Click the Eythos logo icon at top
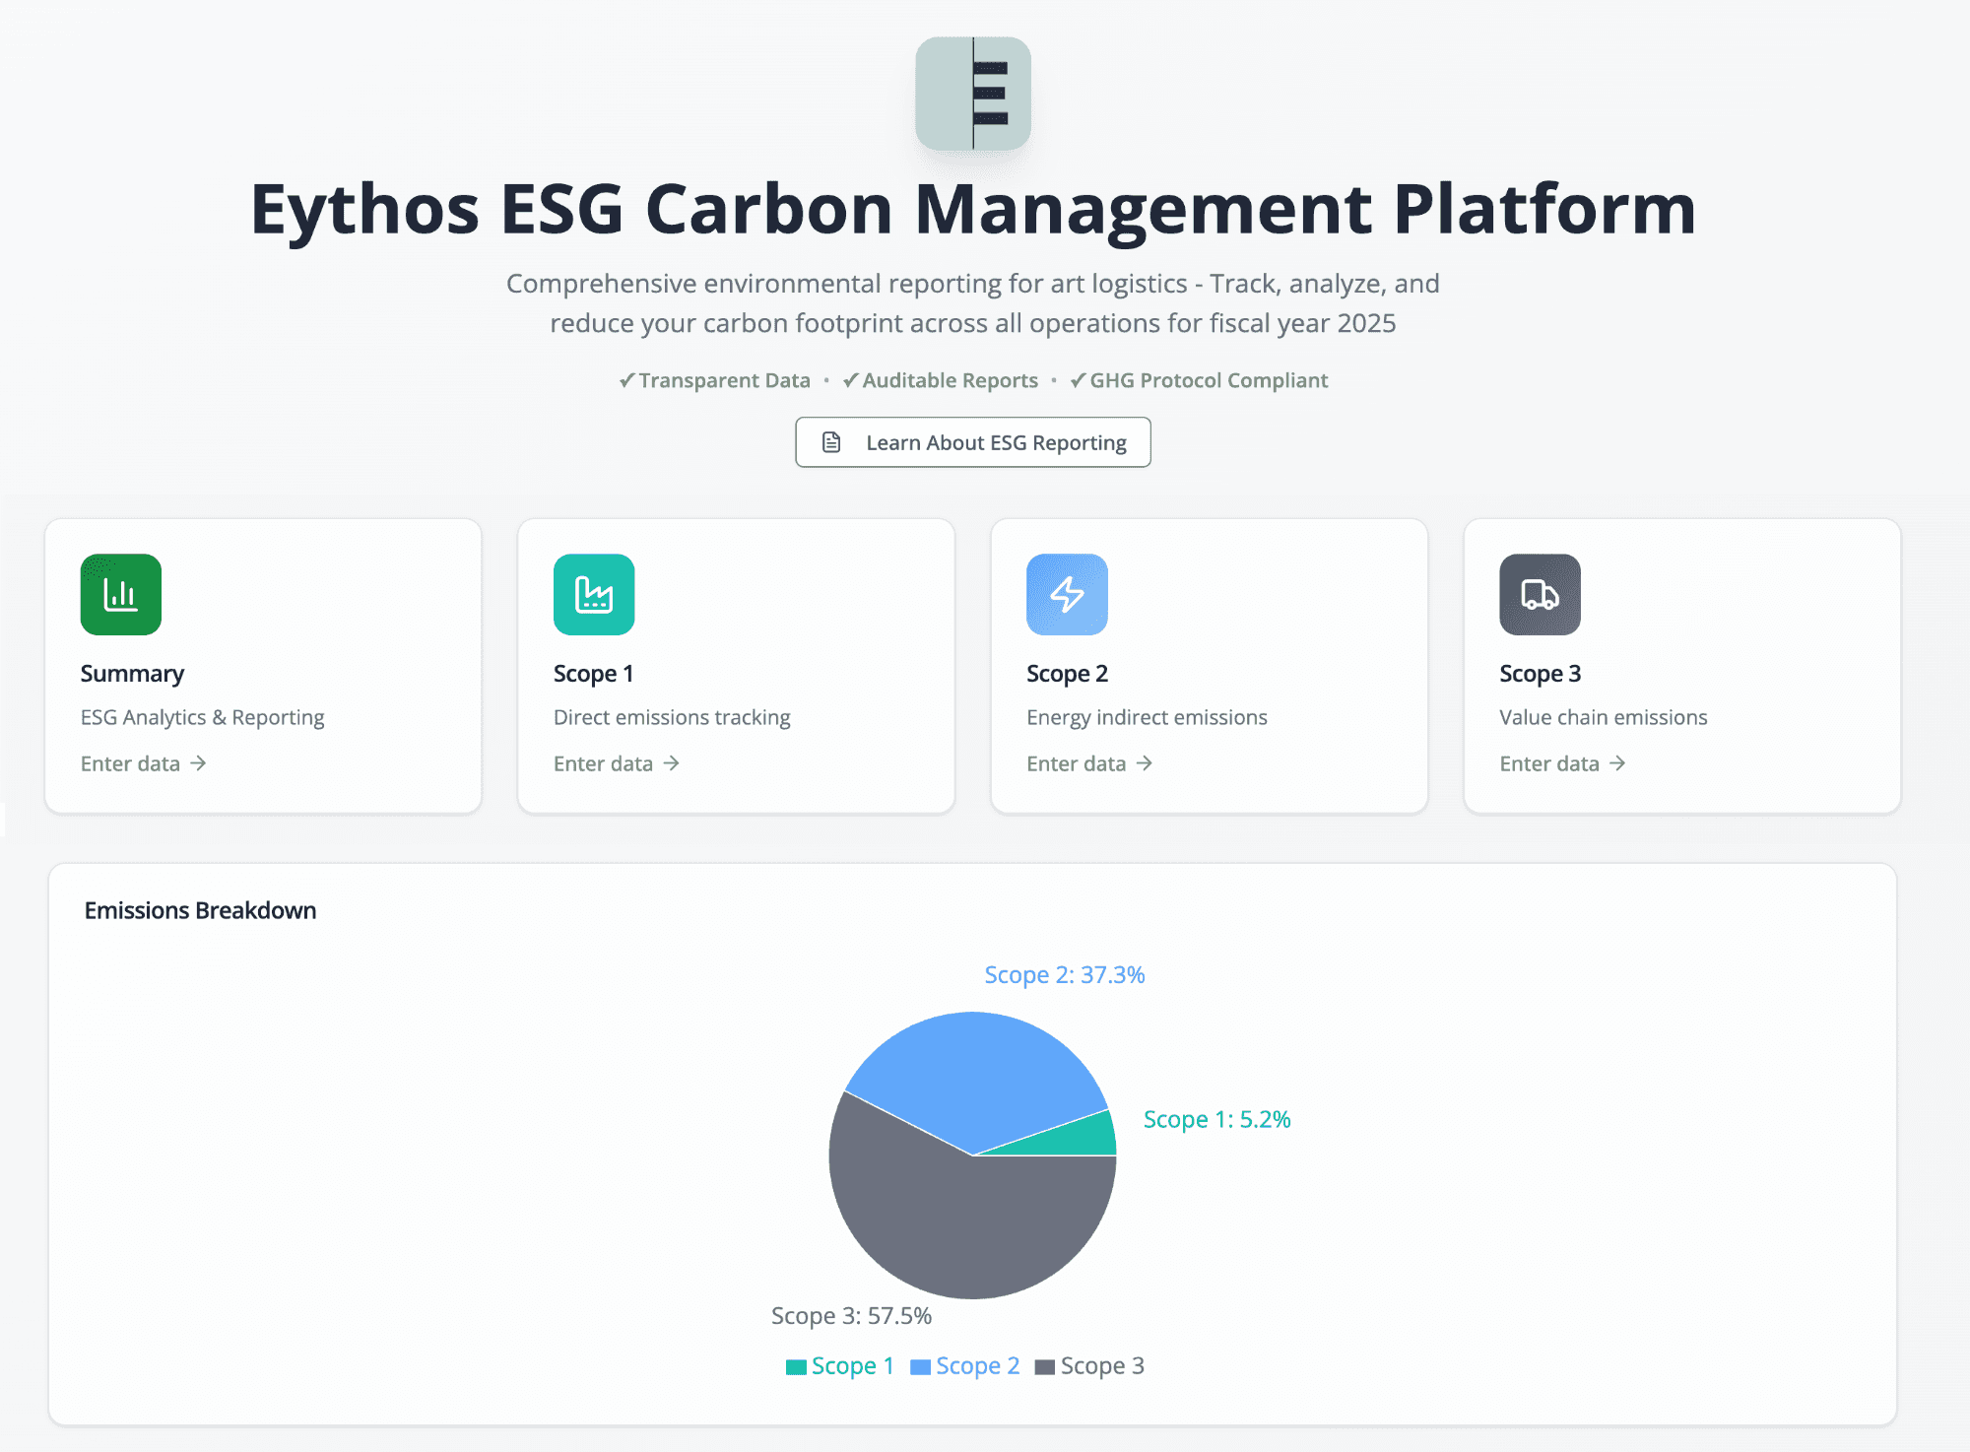The image size is (1970, 1452). tap(972, 94)
